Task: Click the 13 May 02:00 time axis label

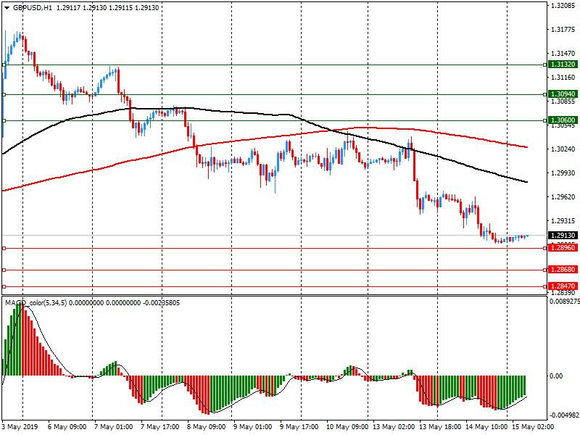Action: pos(394,427)
